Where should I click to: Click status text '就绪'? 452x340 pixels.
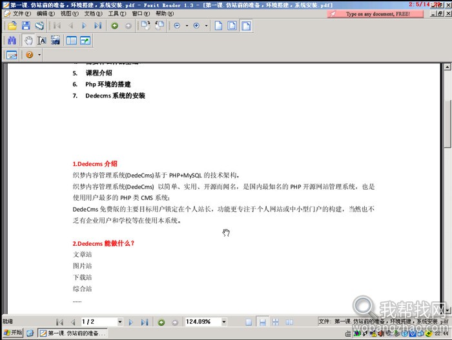click(x=8, y=321)
